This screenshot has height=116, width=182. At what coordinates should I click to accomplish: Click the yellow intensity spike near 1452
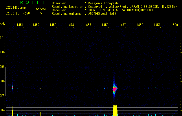point(40,112)
